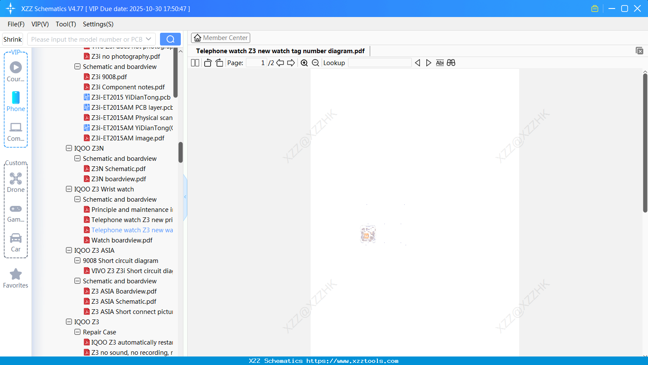The width and height of the screenshot is (648, 365).
Task: Open the xzztools.com website link in status bar
Action: [352, 361]
